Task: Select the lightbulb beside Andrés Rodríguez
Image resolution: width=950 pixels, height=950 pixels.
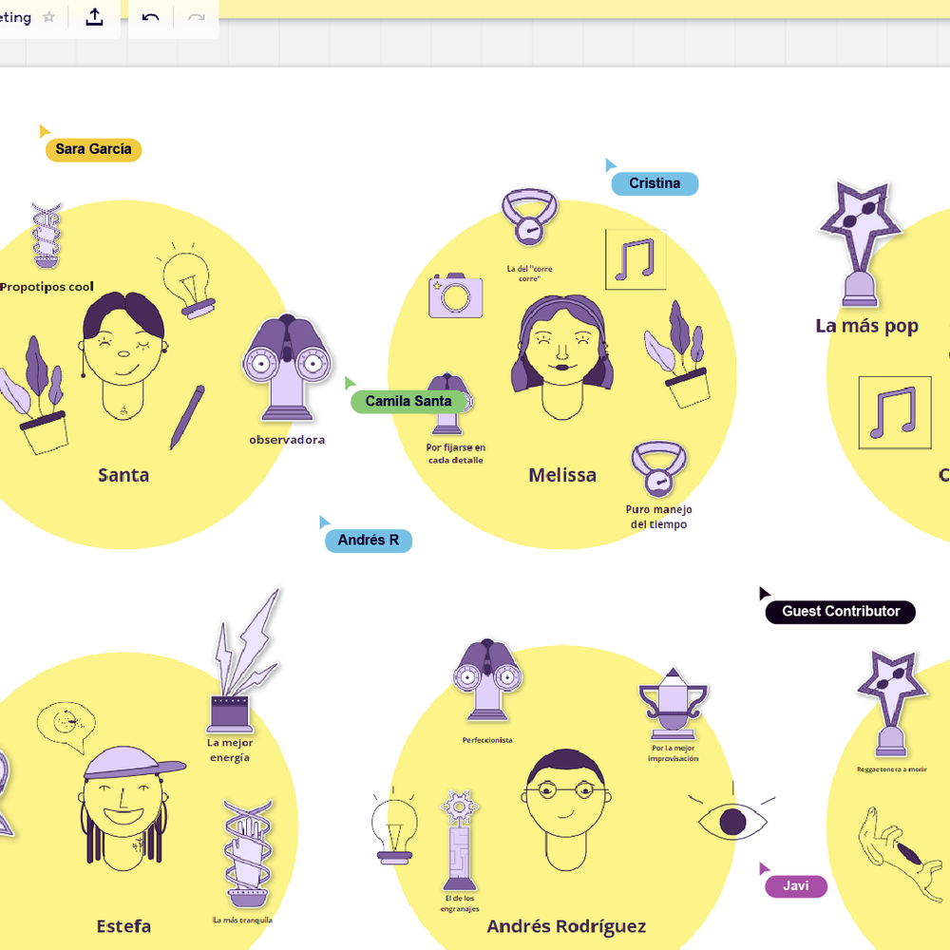Action: [x=394, y=826]
